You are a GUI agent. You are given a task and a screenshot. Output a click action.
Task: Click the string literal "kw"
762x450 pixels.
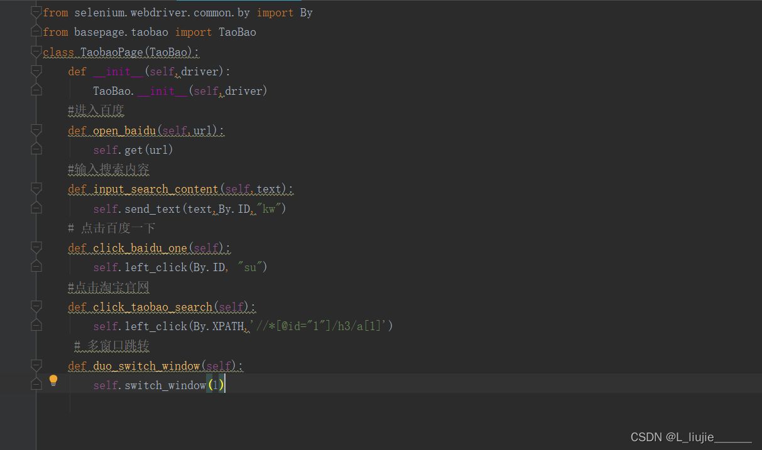269,208
